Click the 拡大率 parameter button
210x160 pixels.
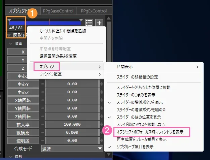pyautogui.click(x=23, y=125)
